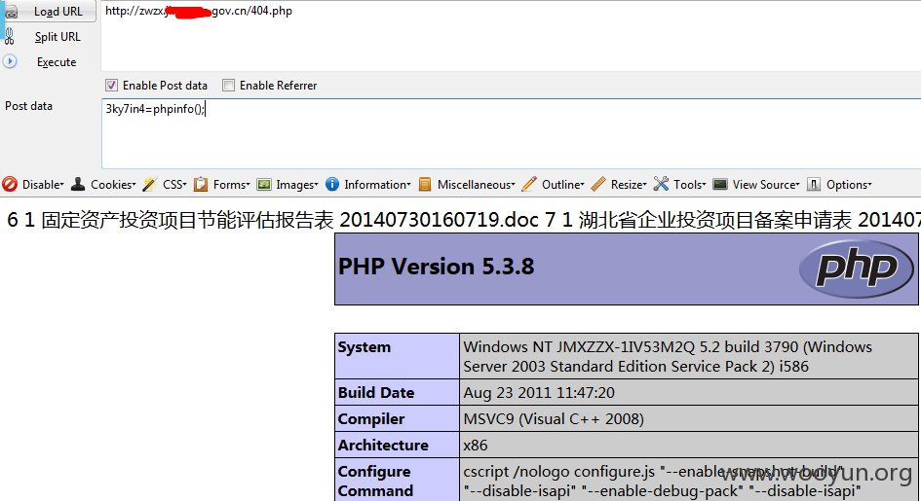Open the Information dropdown menu
This screenshot has height=501, width=921.
tap(377, 185)
